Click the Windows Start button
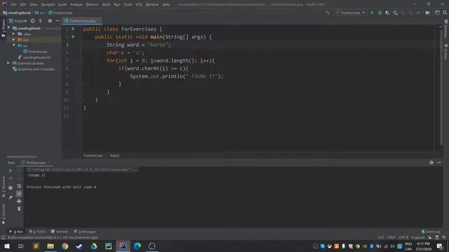The width and height of the screenshot is (449, 252). (x=7, y=246)
